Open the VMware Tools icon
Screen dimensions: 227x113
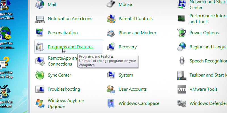[x=182, y=89]
